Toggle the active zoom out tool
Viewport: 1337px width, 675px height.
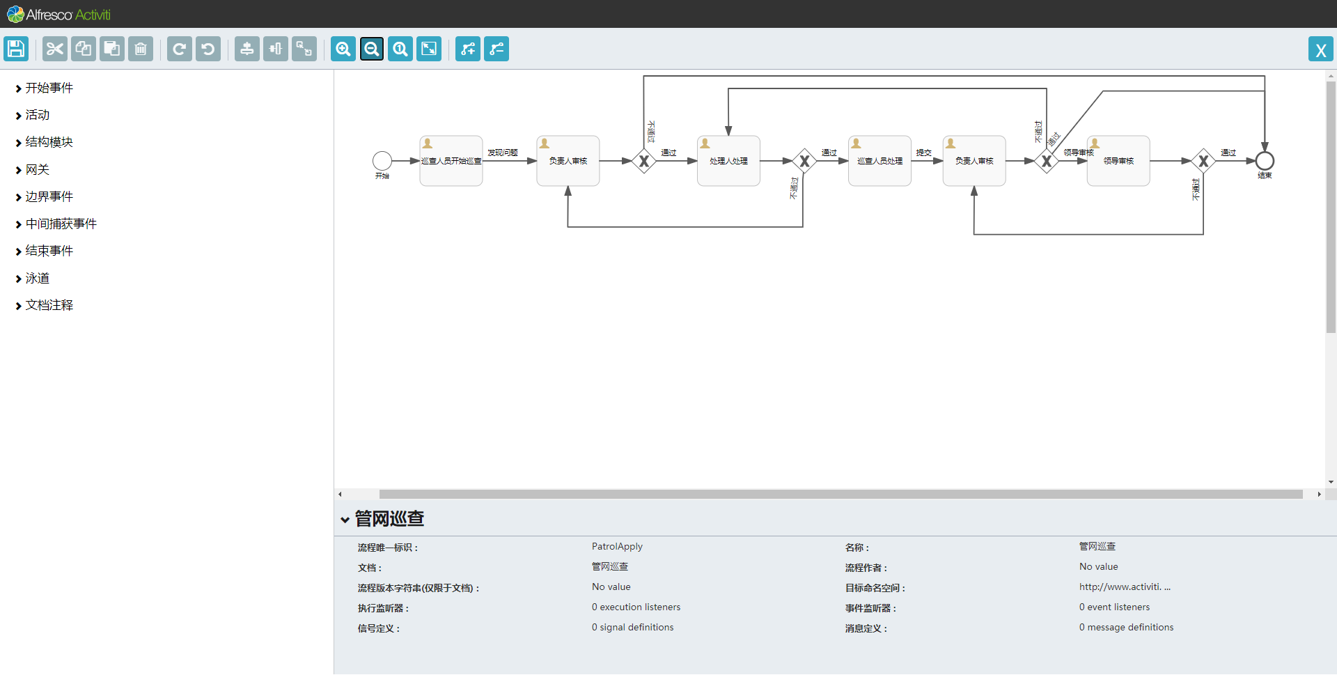click(371, 49)
